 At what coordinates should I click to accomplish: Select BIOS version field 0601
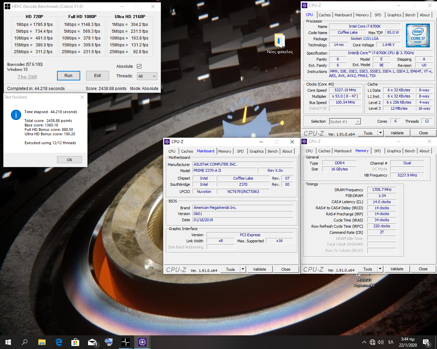pyautogui.click(x=243, y=214)
